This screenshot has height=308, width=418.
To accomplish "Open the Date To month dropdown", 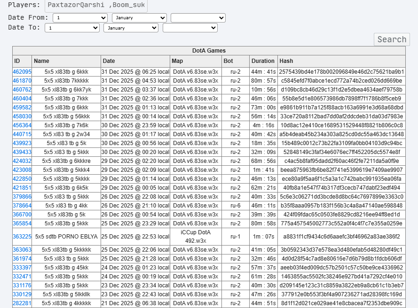I will [x=131, y=28].
